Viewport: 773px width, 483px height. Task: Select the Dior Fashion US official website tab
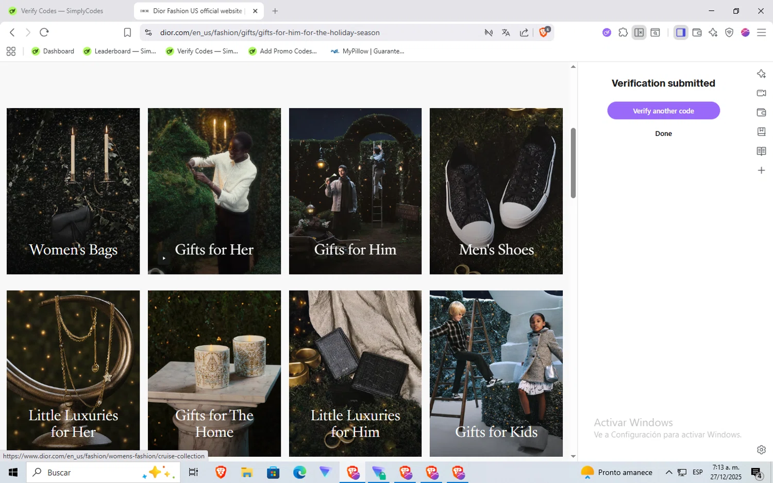[193, 11]
